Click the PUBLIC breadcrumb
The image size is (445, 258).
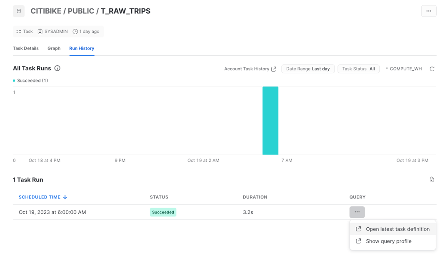[x=81, y=11]
